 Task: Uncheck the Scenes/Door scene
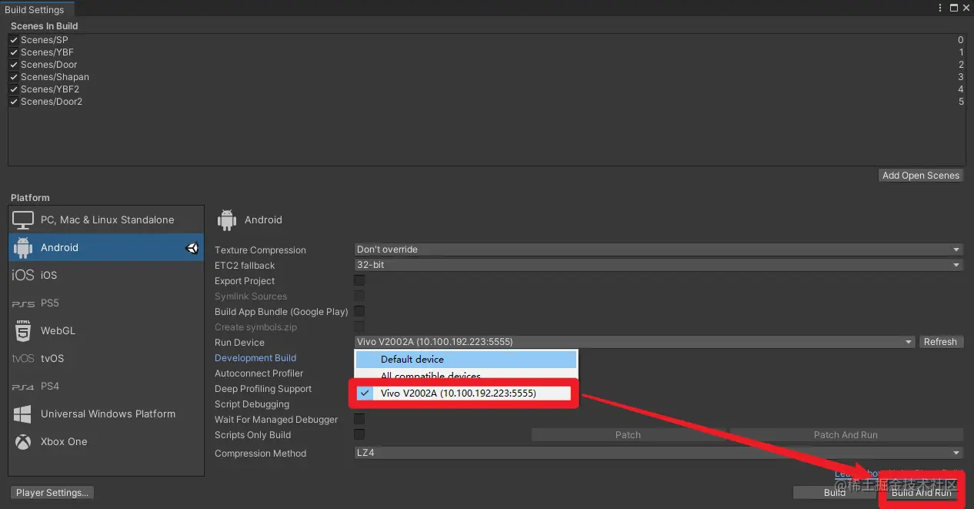(14, 65)
